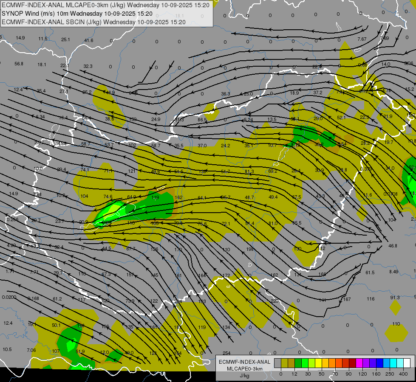
Task: Click the map value '7.69'
Action: (385, 38)
